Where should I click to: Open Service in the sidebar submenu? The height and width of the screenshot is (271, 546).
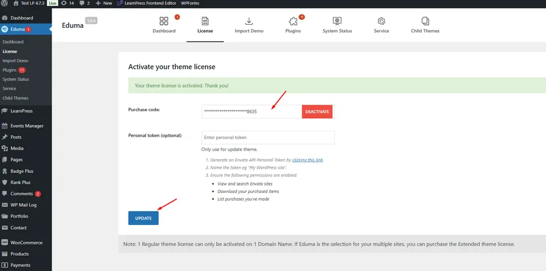point(9,88)
